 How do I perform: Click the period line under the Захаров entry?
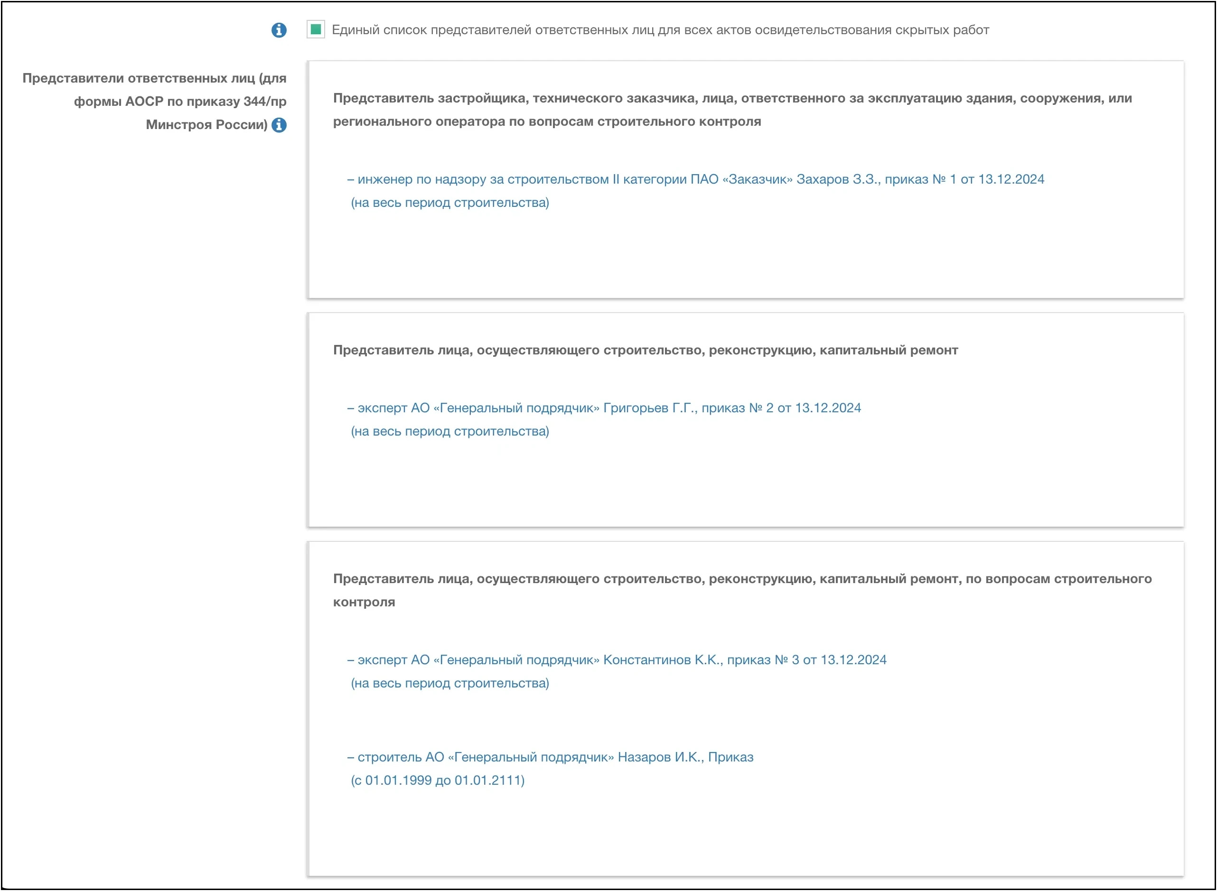(450, 203)
